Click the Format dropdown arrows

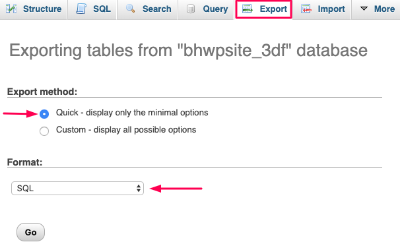(139, 189)
